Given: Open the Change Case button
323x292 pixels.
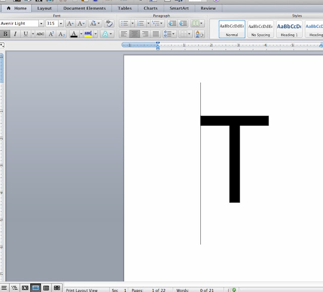Looking at the screenshot, I should click(x=95, y=24).
